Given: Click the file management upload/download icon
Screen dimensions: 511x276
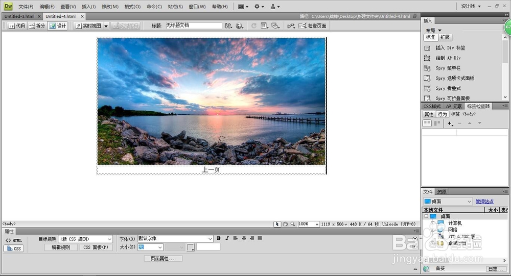Looking at the screenshot, I should coord(228,26).
